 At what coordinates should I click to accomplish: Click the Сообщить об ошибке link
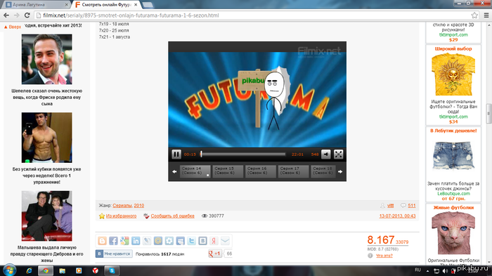[x=173, y=216]
